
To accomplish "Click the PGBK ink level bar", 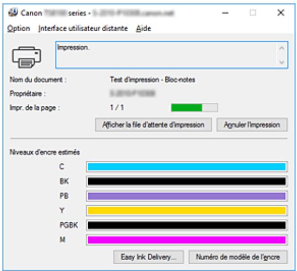I will [x=187, y=225].
